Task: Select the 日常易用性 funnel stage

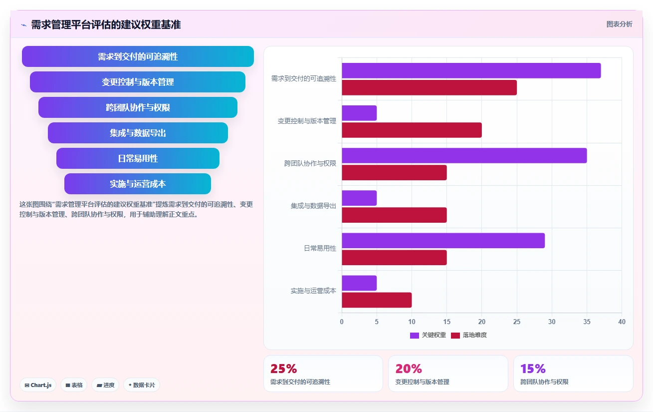Action: 138,158
